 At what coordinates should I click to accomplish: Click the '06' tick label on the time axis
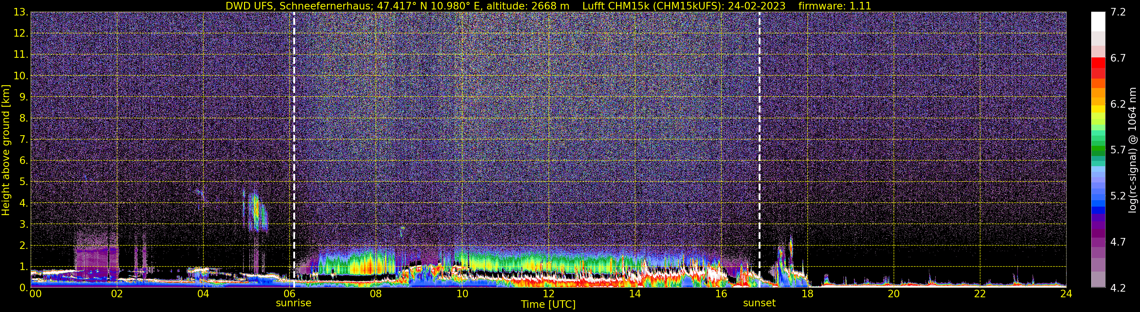point(289,294)
